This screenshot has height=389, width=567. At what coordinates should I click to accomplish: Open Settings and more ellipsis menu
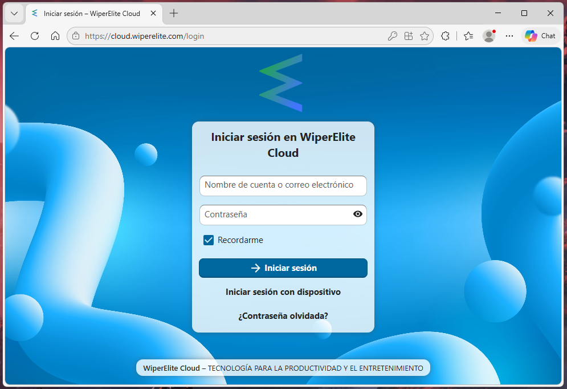(x=509, y=36)
